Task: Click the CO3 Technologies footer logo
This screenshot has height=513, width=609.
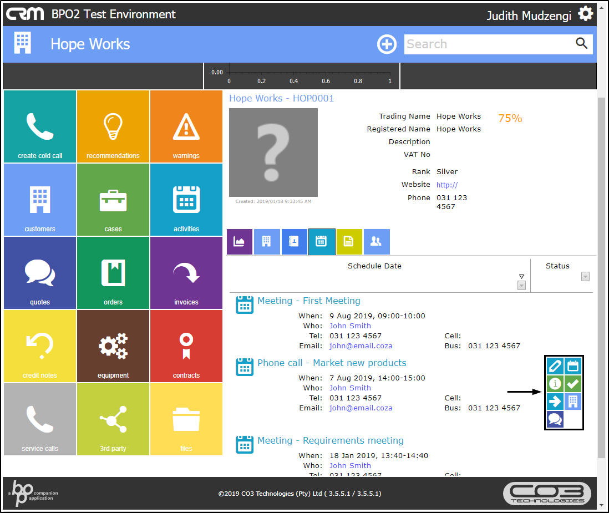Action: [547, 494]
